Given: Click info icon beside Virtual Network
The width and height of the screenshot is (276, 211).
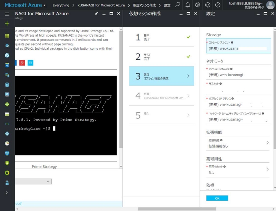Looking at the screenshot, I should (231, 69).
